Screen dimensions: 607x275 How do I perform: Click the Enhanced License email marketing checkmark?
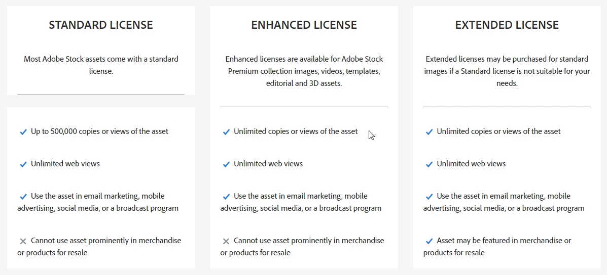pyautogui.click(x=226, y=197)
